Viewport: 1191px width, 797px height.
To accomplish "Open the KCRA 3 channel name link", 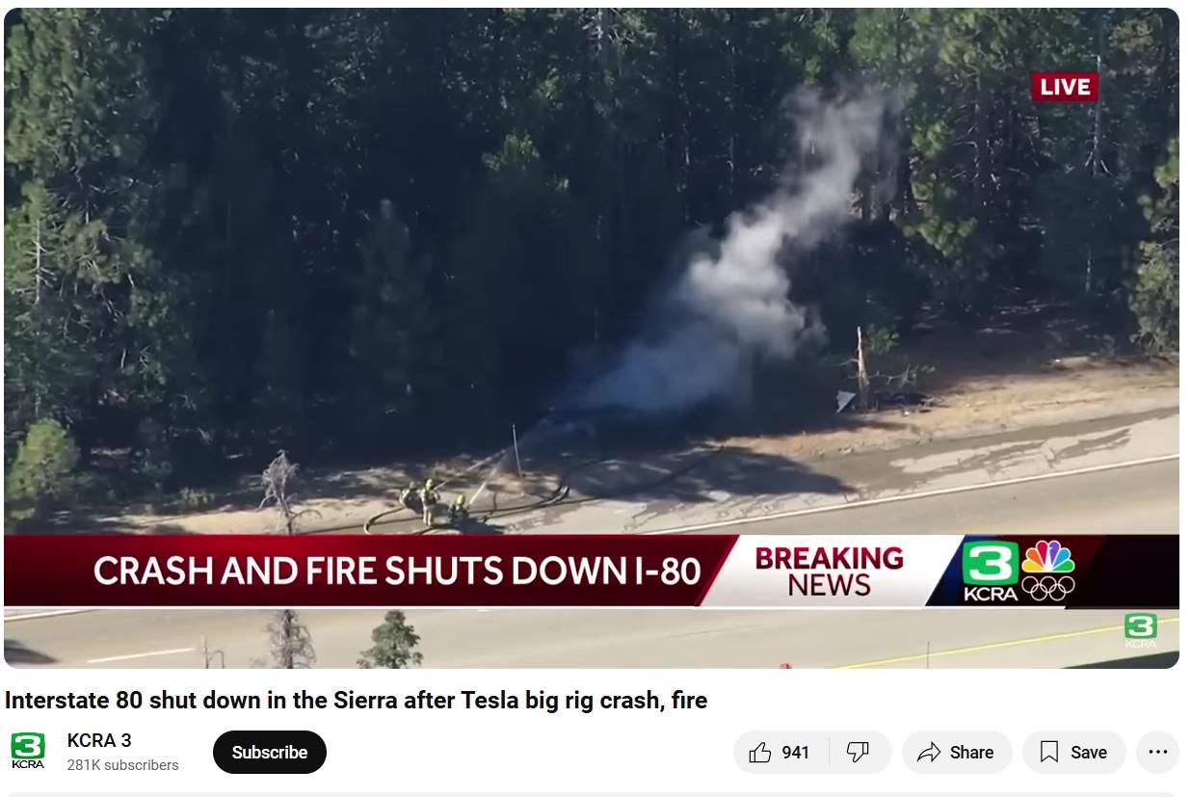I will pyautogui.click(x=99, y=740).
